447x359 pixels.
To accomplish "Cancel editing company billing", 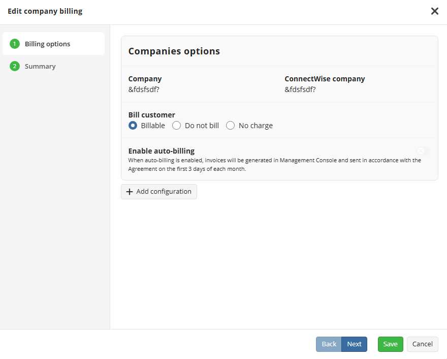I will coord(423,344).
